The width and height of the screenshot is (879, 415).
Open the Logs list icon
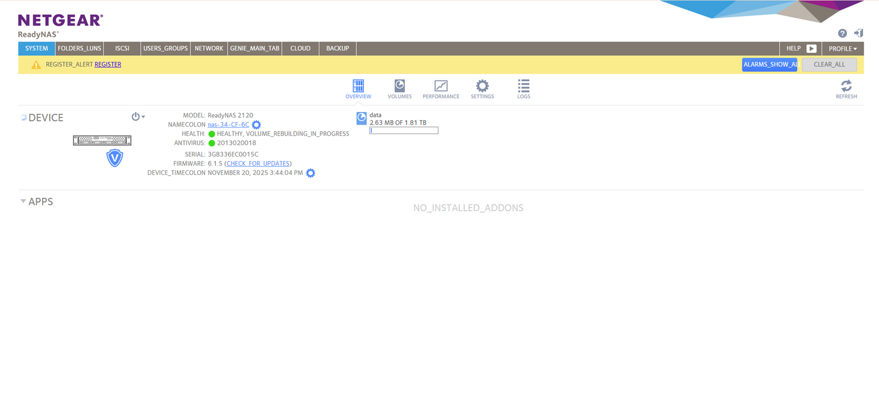pos(523,86)
